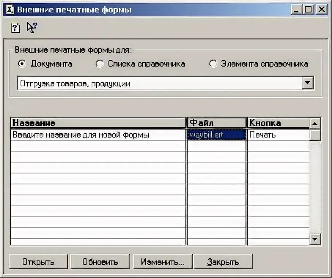Image resolution: width=332 pixels, height=278 pixels.
Task: Click the Открыть button
Action: pyautogui.click(x=38, y=262)
